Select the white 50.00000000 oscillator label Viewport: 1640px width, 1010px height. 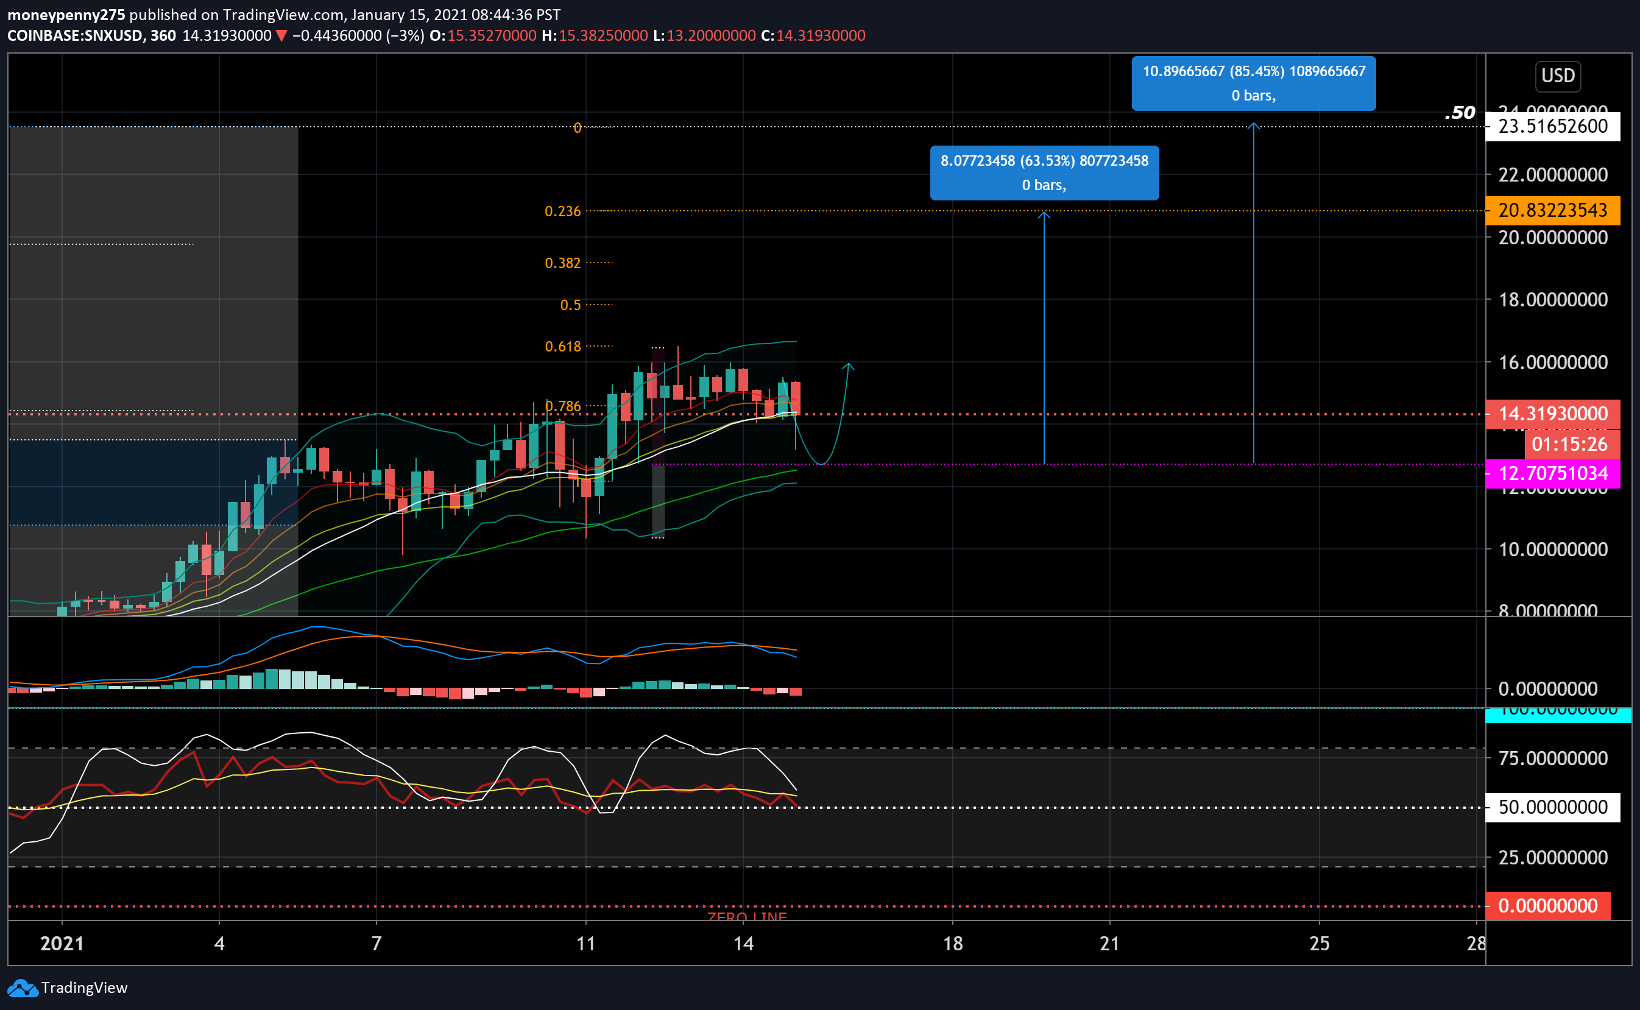point(1552,808)
